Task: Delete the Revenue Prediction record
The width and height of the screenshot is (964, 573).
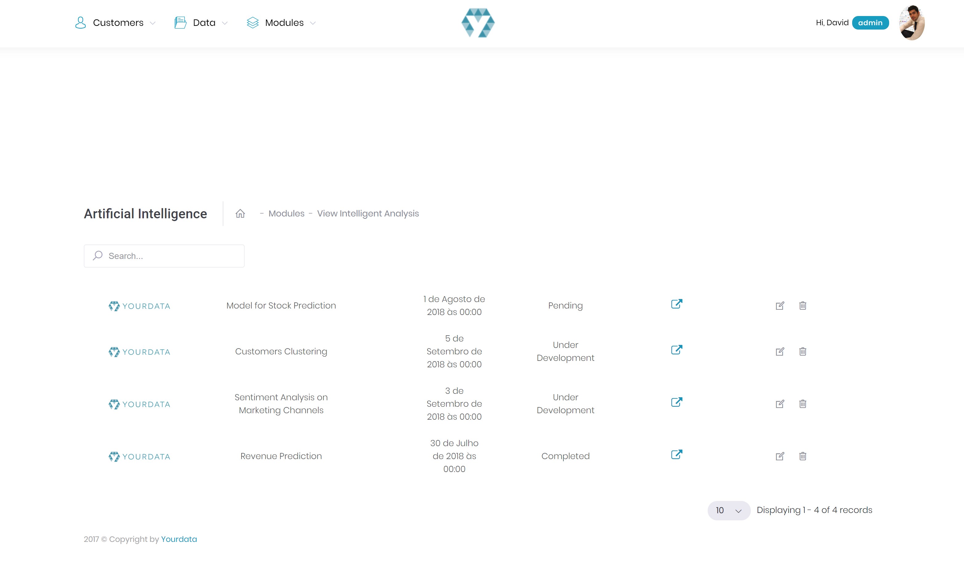Action: coord(803,456)
